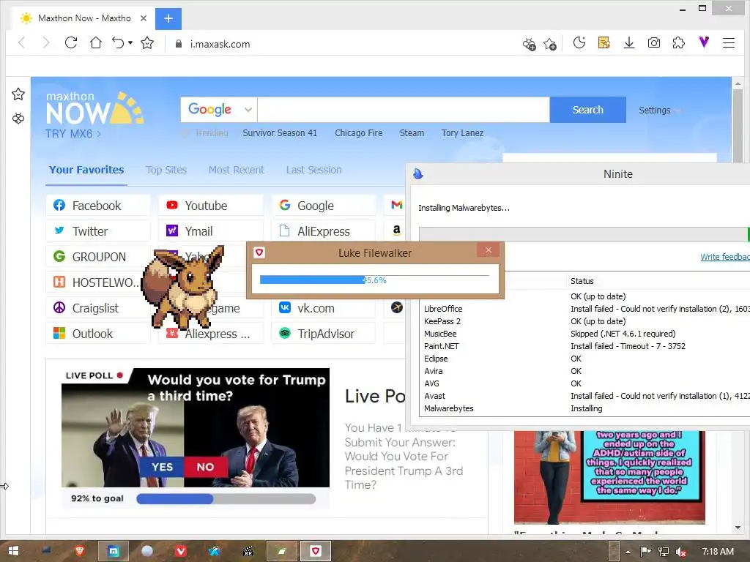750x562 pixels.
Task: Click the muted volume tray icon
Action: click(x=681, y=552)
